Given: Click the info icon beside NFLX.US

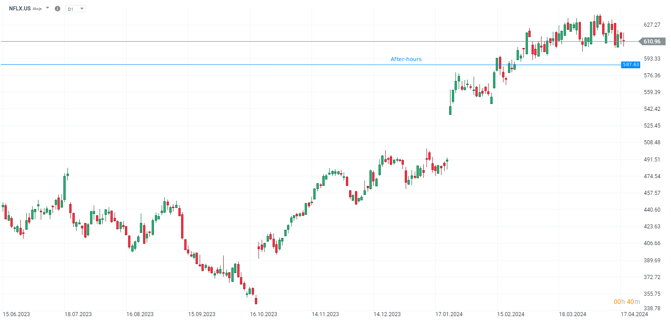Looking at the screenshot, I should (58, 9).
